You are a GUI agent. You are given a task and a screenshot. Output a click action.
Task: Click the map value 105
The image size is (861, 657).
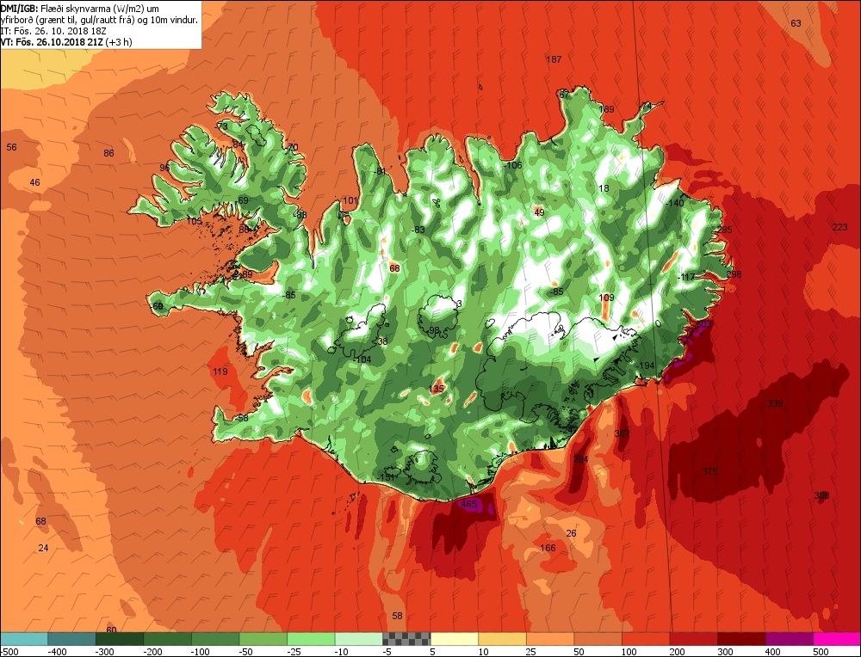pos(194,221)
